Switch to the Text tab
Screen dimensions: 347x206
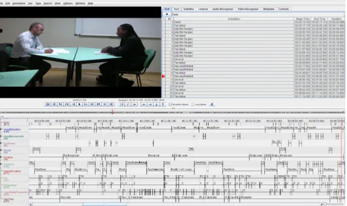(x=176, y=9)
